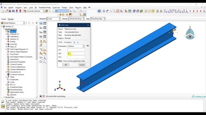Click the Open file folder icon
Image resolution: width=206 pixels, height=115 pixels.
coord(6,11)
